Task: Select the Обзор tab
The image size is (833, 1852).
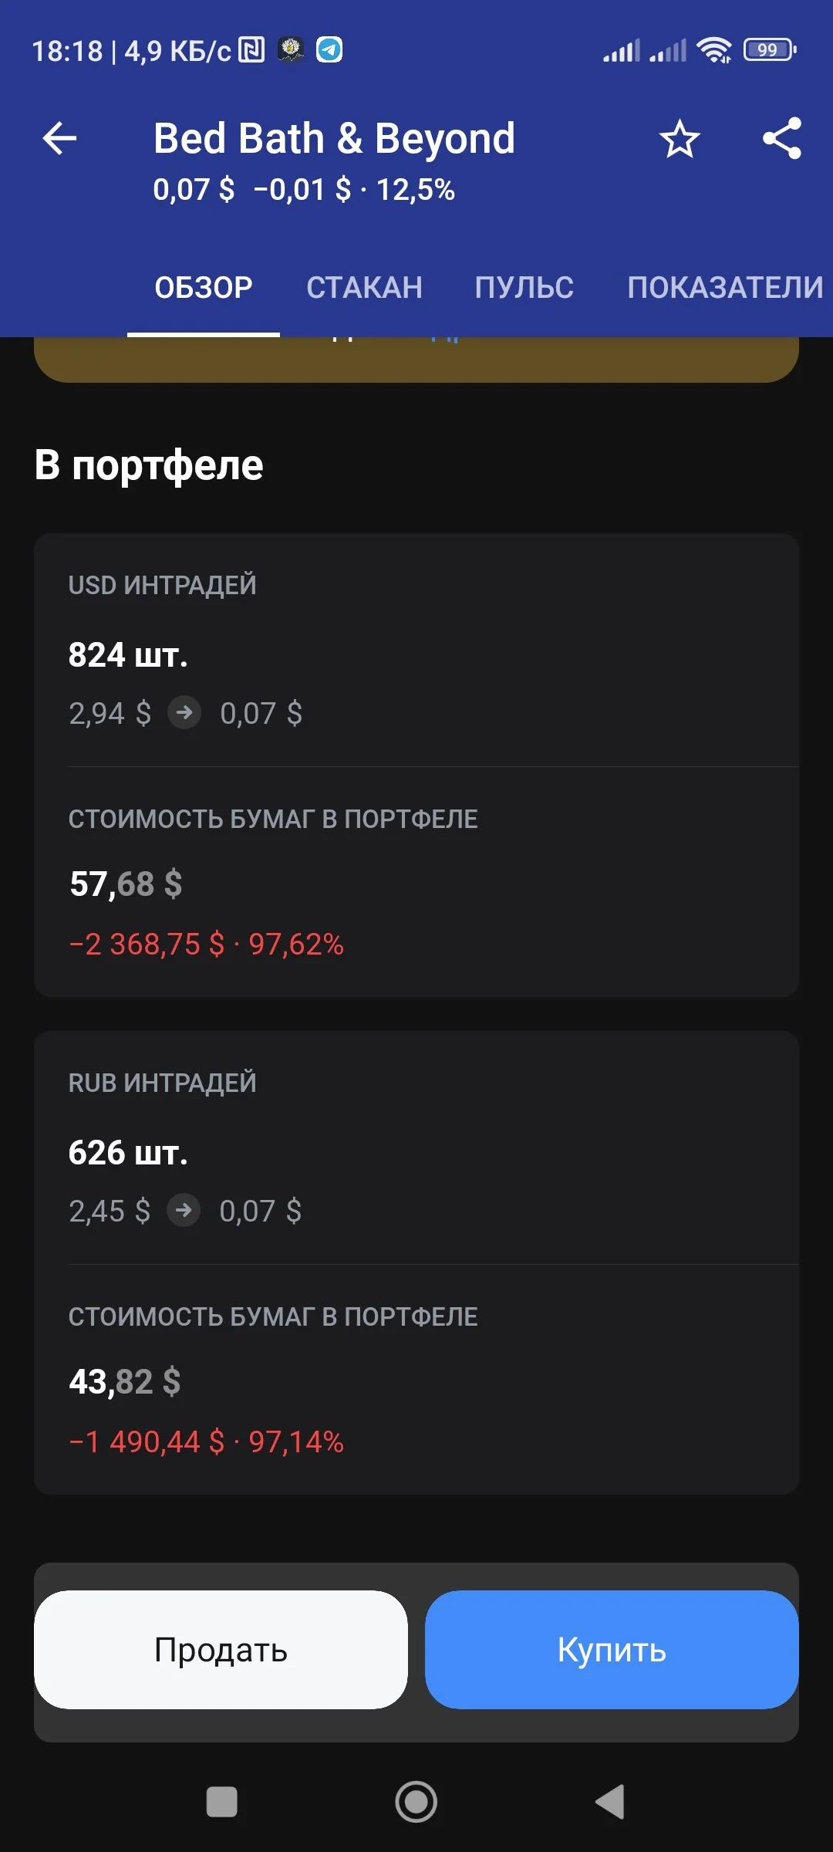Action: 204,287
